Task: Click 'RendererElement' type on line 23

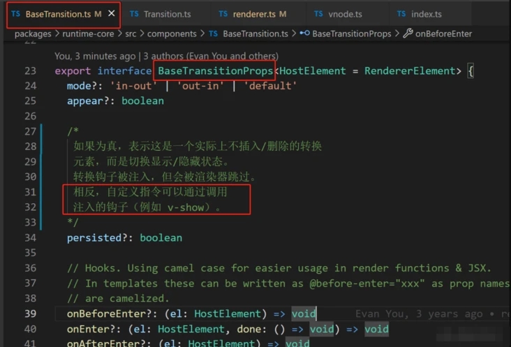Action: 410,71
